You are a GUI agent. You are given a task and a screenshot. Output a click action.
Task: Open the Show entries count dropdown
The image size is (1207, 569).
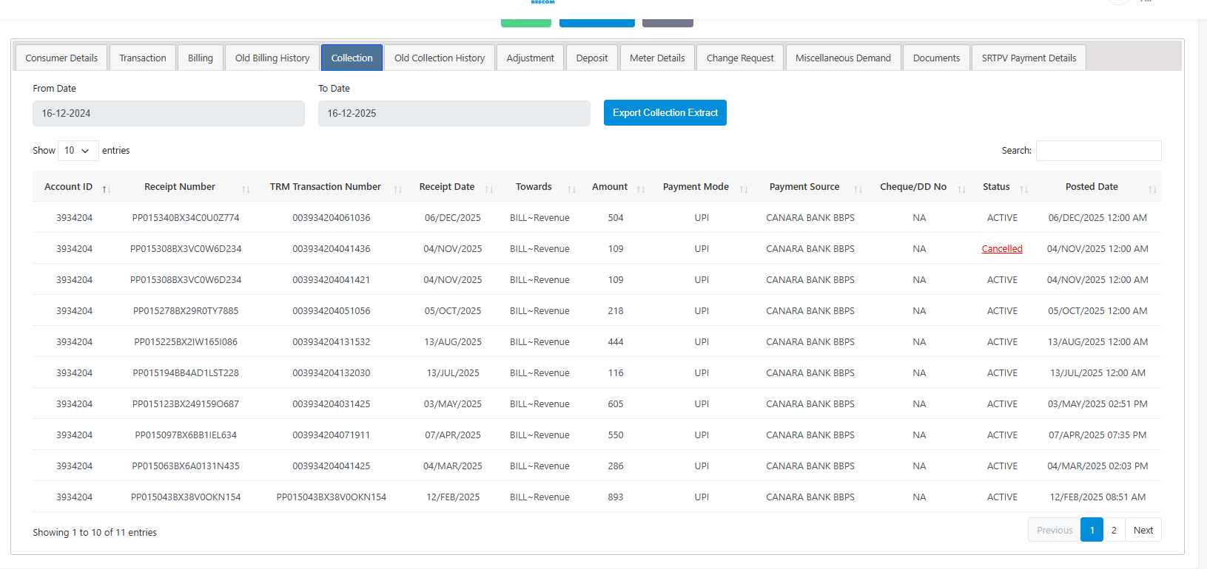click(x=78, y=151)
